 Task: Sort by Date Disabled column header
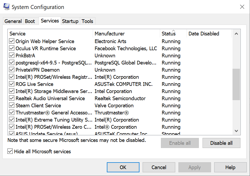209,34
